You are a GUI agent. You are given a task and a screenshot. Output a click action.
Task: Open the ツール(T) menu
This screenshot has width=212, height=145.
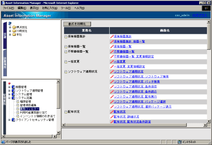click(x=66, y=8)
